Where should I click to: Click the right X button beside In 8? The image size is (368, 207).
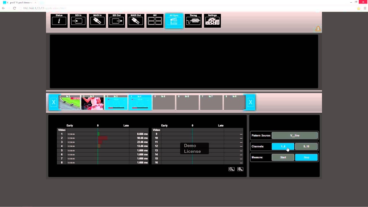click(250, 102)
